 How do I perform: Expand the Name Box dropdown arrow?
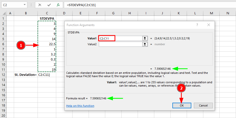pyautogui.click(x=25, y=5)
